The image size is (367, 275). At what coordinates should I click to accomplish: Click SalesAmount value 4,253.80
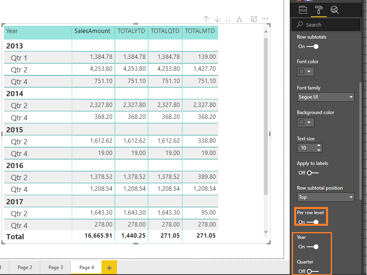[x=101, y=69]
